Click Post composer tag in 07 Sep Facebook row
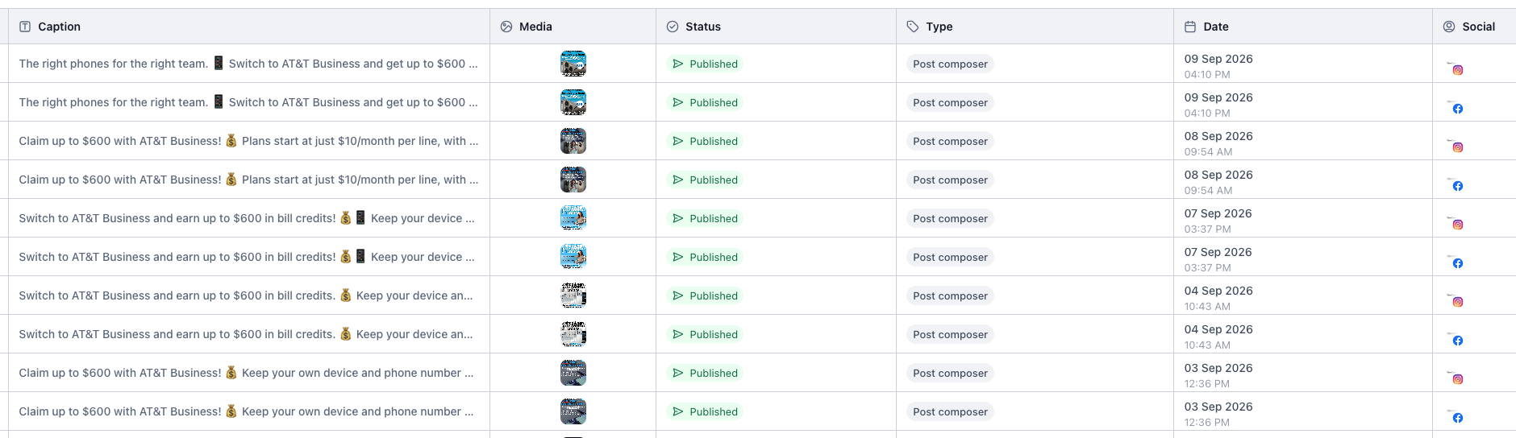Image resolution: width=1516 pixels, height=438 pixels. [950, 257]
